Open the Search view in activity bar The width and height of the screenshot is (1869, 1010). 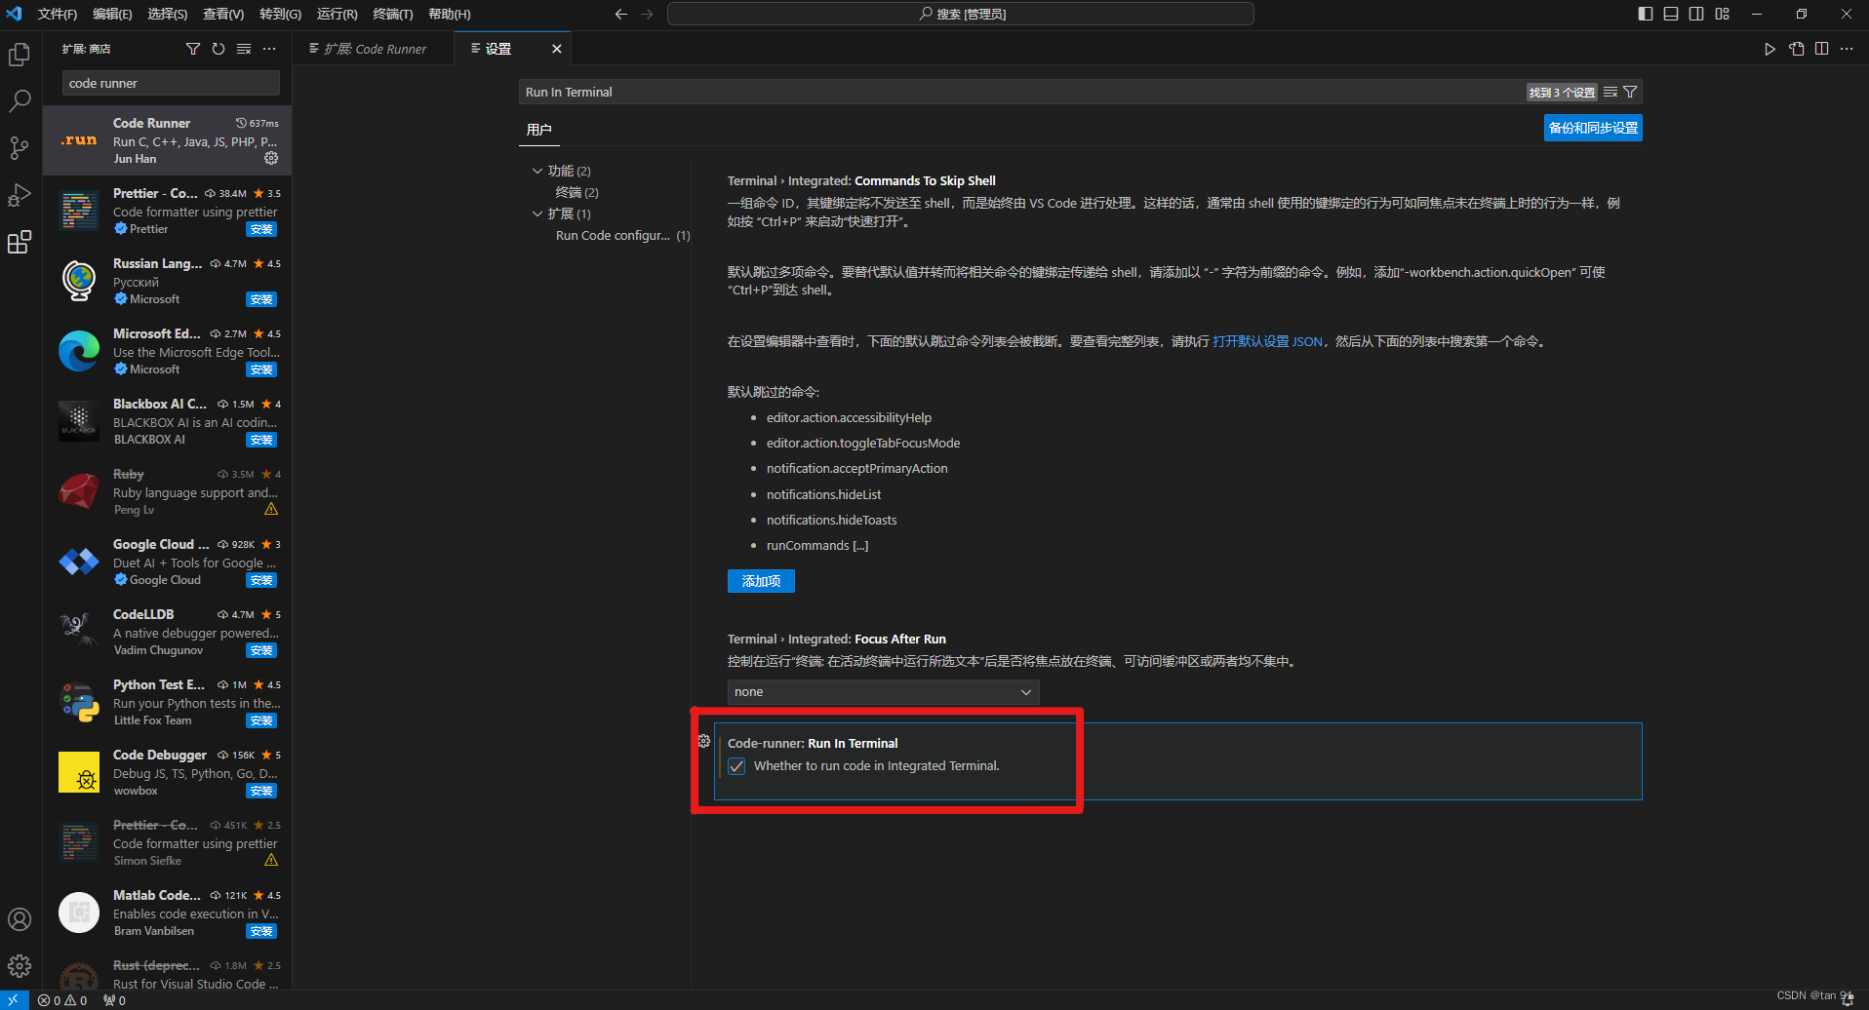20,100
